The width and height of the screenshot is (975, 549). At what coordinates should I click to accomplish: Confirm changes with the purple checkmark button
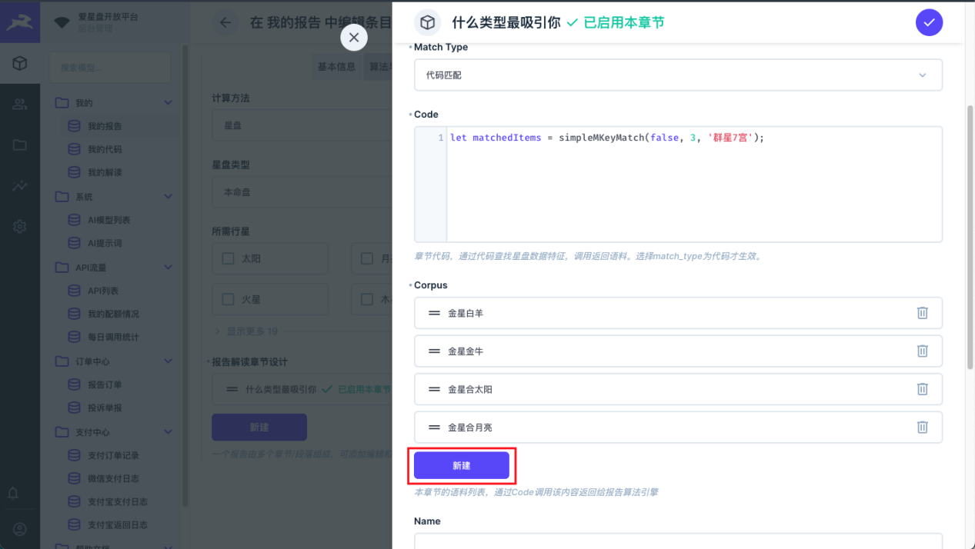929,23
